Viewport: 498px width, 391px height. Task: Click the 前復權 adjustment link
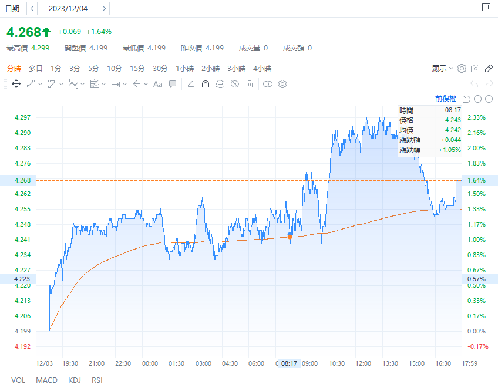446,99
